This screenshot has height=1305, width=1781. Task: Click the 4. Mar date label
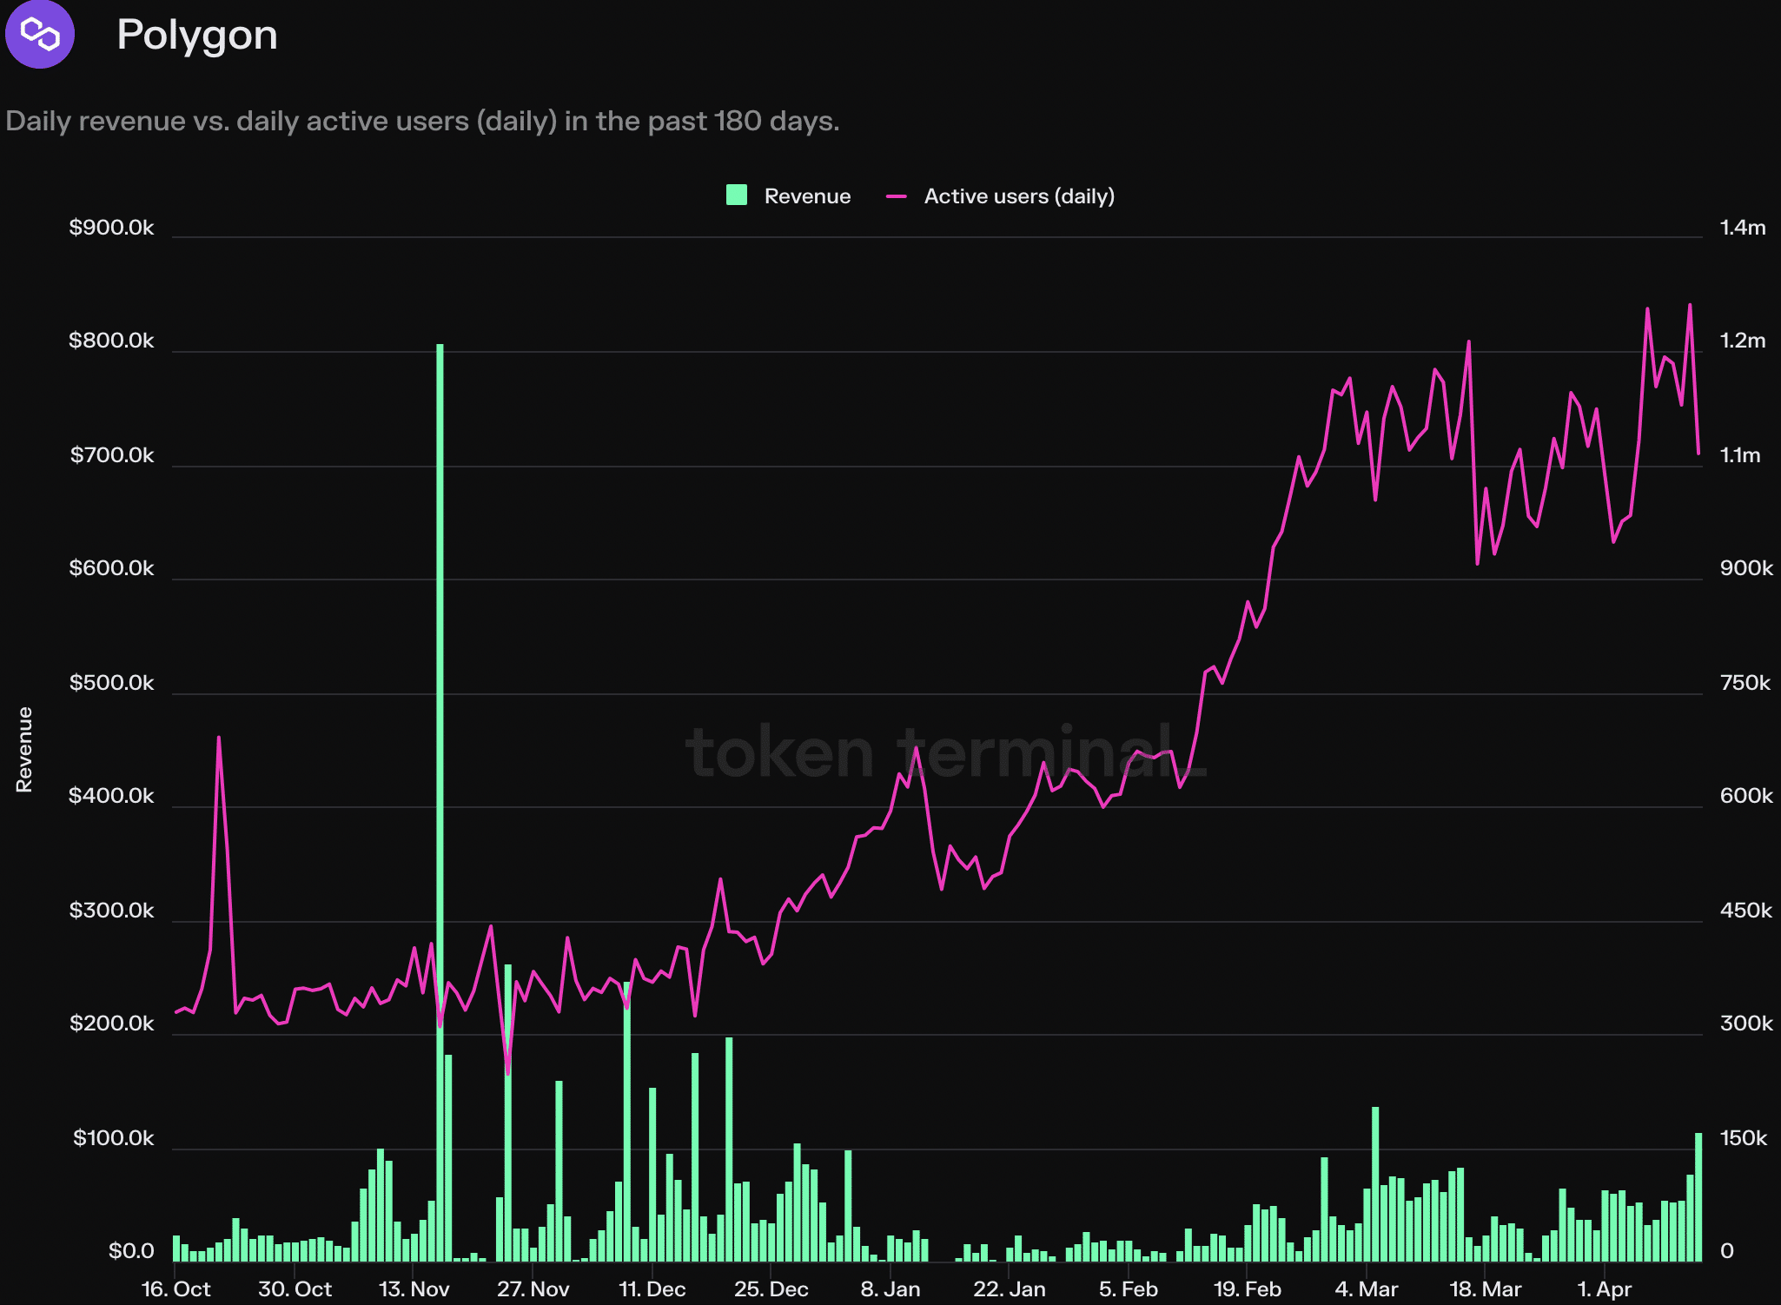tap(1367, 1289)
